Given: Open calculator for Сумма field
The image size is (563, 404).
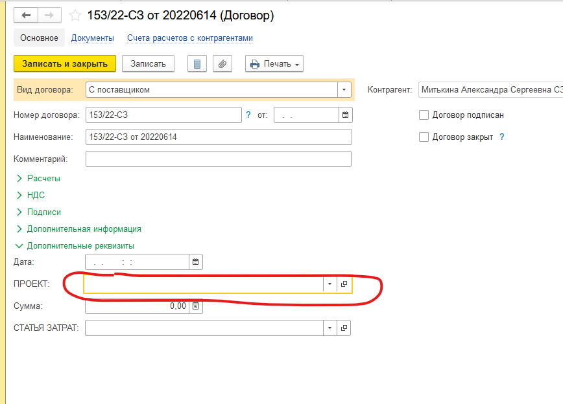Looking at the screenshot, I should click(195, 306).
